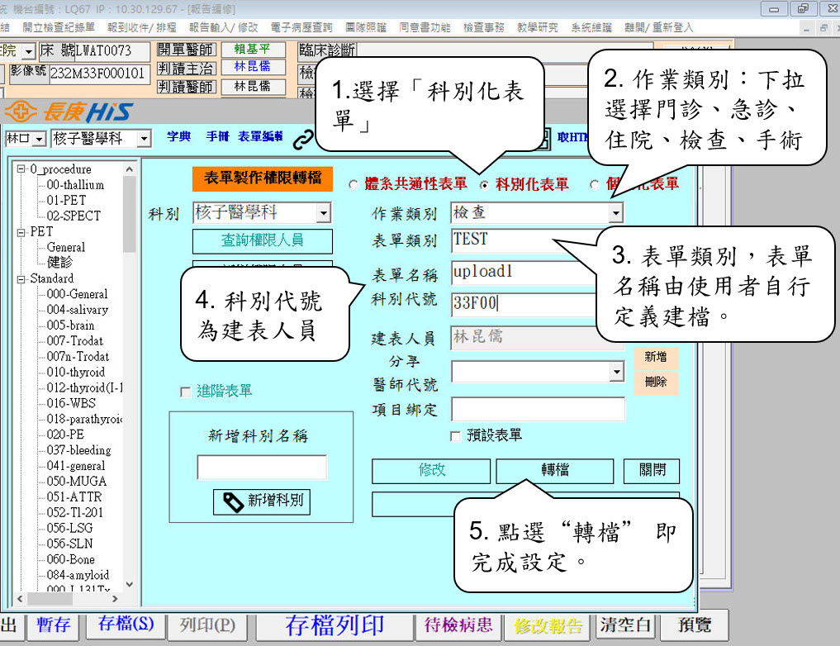This screenshot has width=840, height=646.
Task: Click the 轉檔 button
Action: click(x=554, y=470)
